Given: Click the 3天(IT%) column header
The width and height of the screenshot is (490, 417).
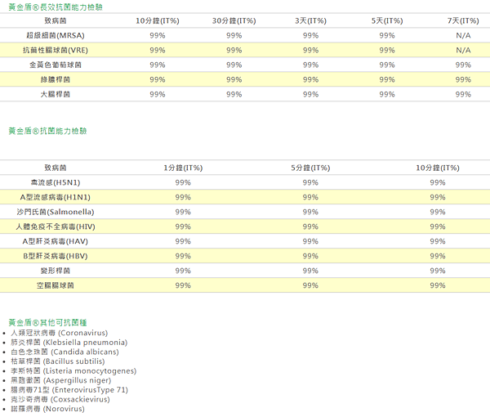Looking at the screenshot, I should pyautogui.click(x=310, y=20).
